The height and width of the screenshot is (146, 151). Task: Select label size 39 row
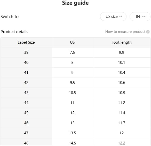pos(75,52)
